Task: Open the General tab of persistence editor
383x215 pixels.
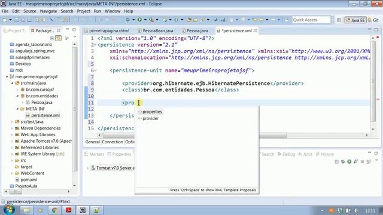Action: [93, 142]
